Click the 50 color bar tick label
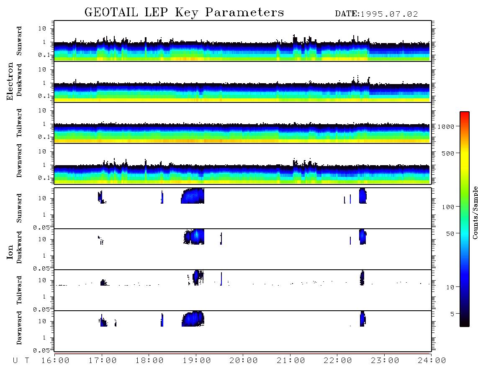 (450, 234)
